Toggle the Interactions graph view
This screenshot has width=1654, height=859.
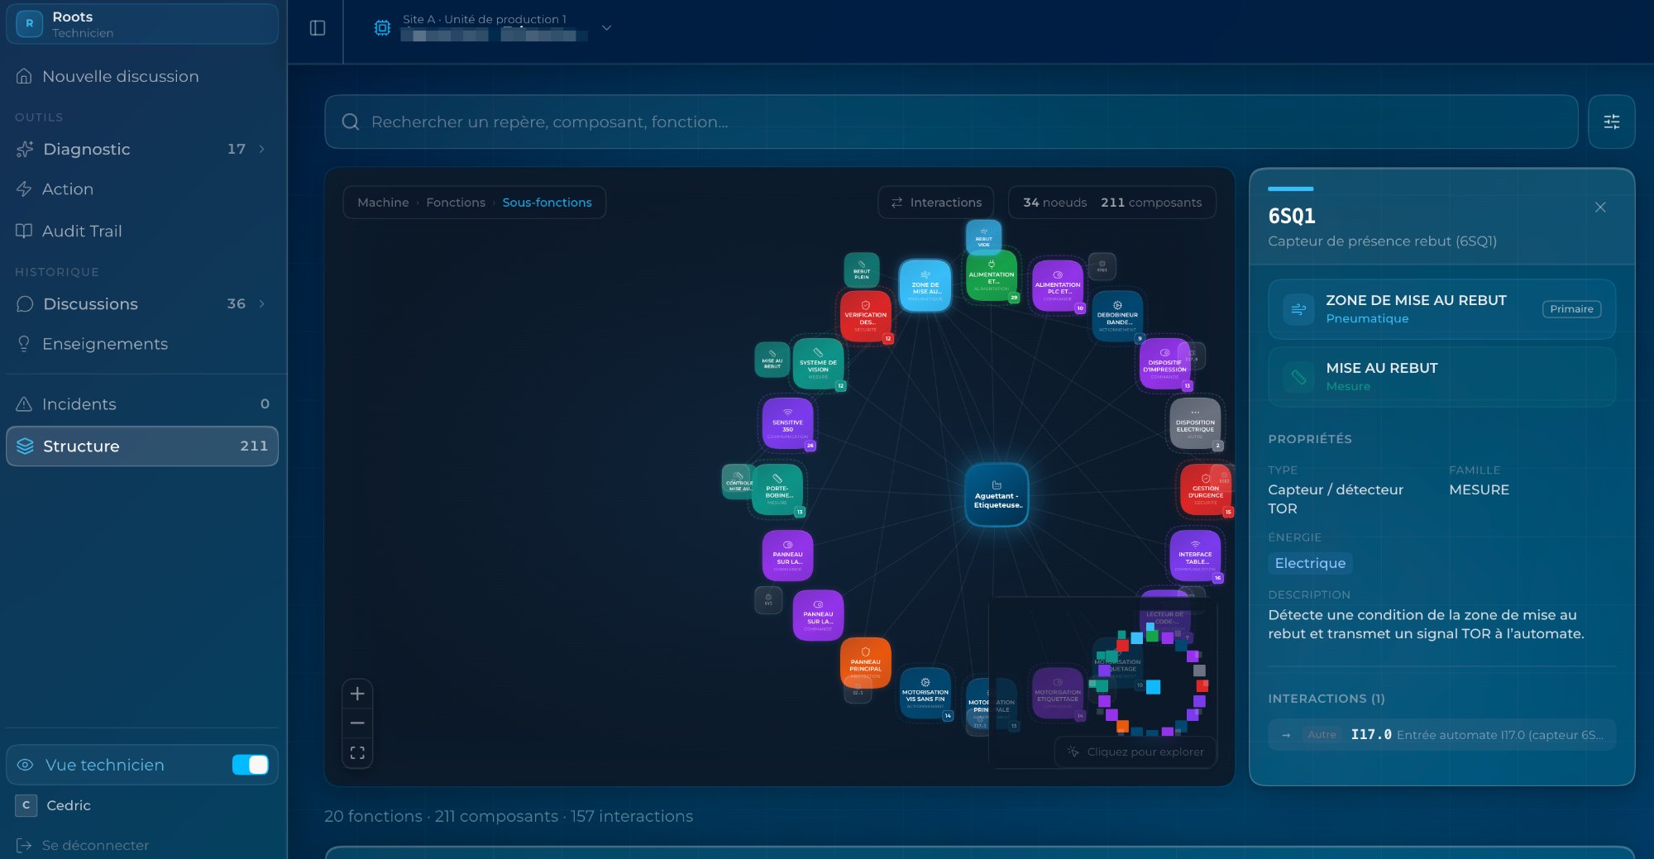936,203
